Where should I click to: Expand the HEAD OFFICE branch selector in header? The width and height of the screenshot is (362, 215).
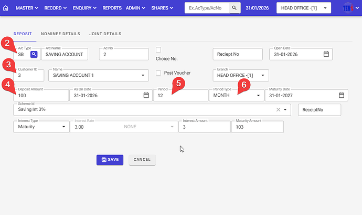325,8
